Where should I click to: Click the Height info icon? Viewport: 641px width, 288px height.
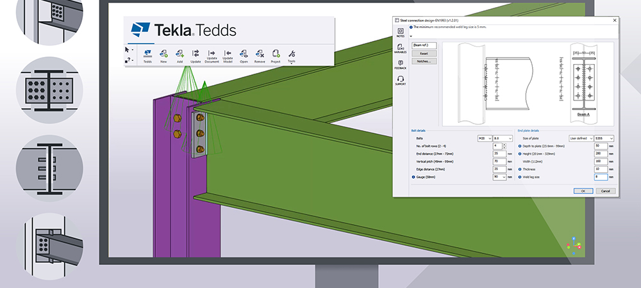pos(520,154)
